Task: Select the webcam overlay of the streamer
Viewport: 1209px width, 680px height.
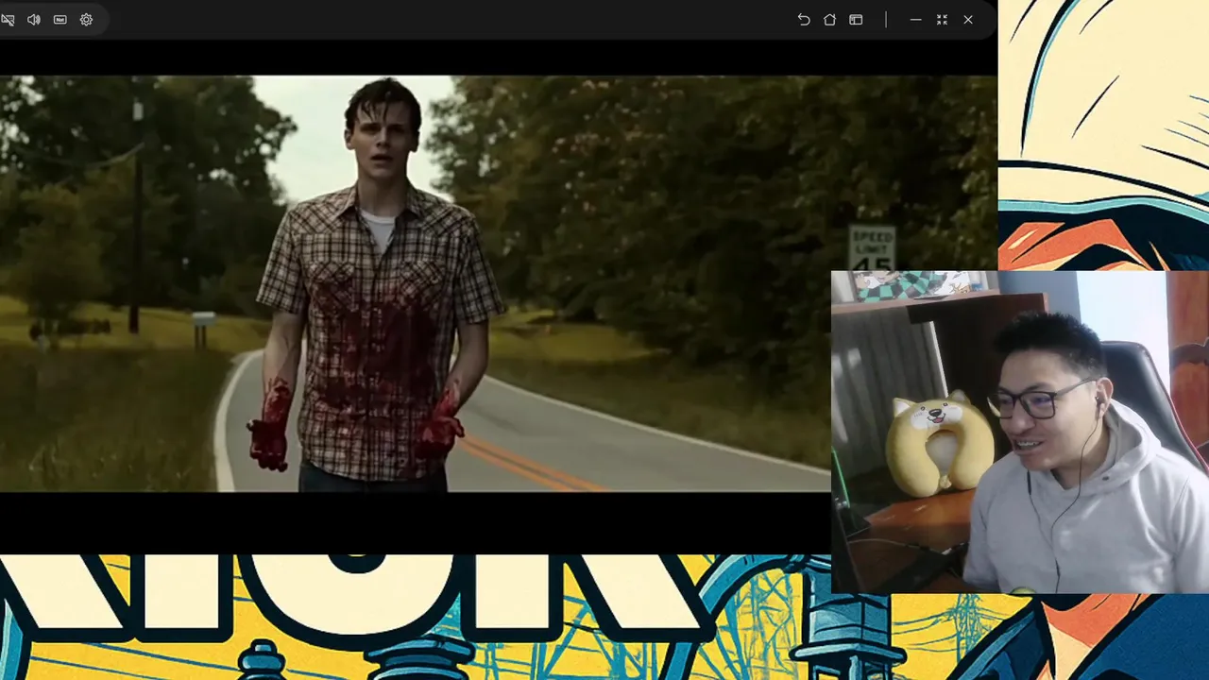Action: tap(1020, 433)
